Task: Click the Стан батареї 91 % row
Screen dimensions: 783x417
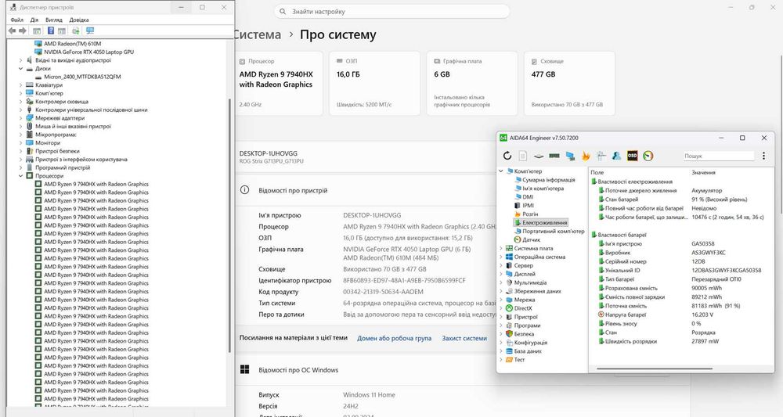Action: tap(682, 200)
